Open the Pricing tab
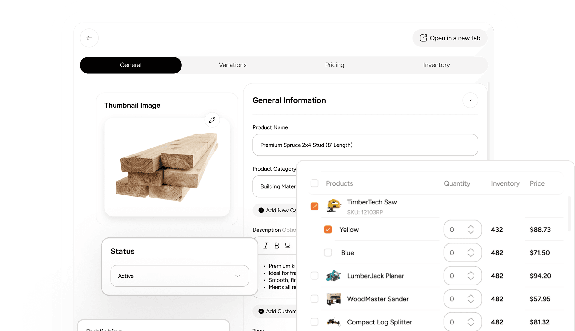This screenshot has width=575, height=331. (335, 65)
